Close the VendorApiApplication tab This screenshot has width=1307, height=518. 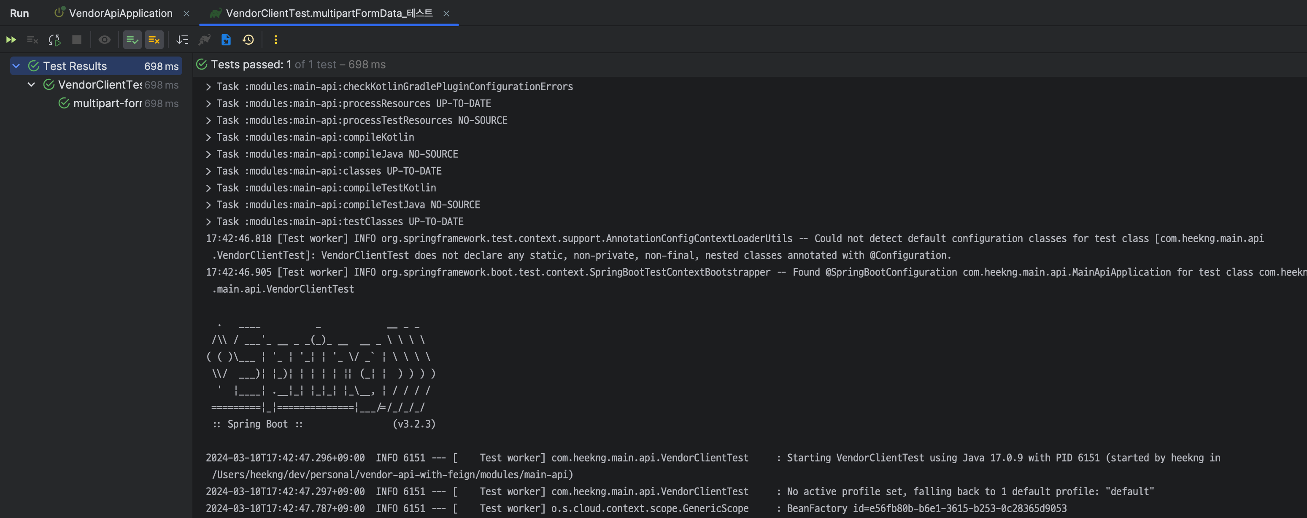pos(186,13)
